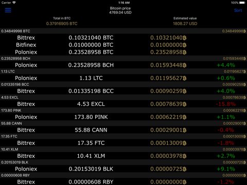Select the 55.88 CANN section header
The width and height of the screenshot is (247, 185).
click(123, 123)
